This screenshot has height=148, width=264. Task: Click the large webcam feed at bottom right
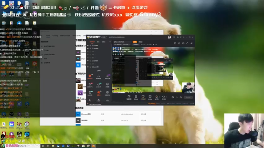click(x=244, y=131)
